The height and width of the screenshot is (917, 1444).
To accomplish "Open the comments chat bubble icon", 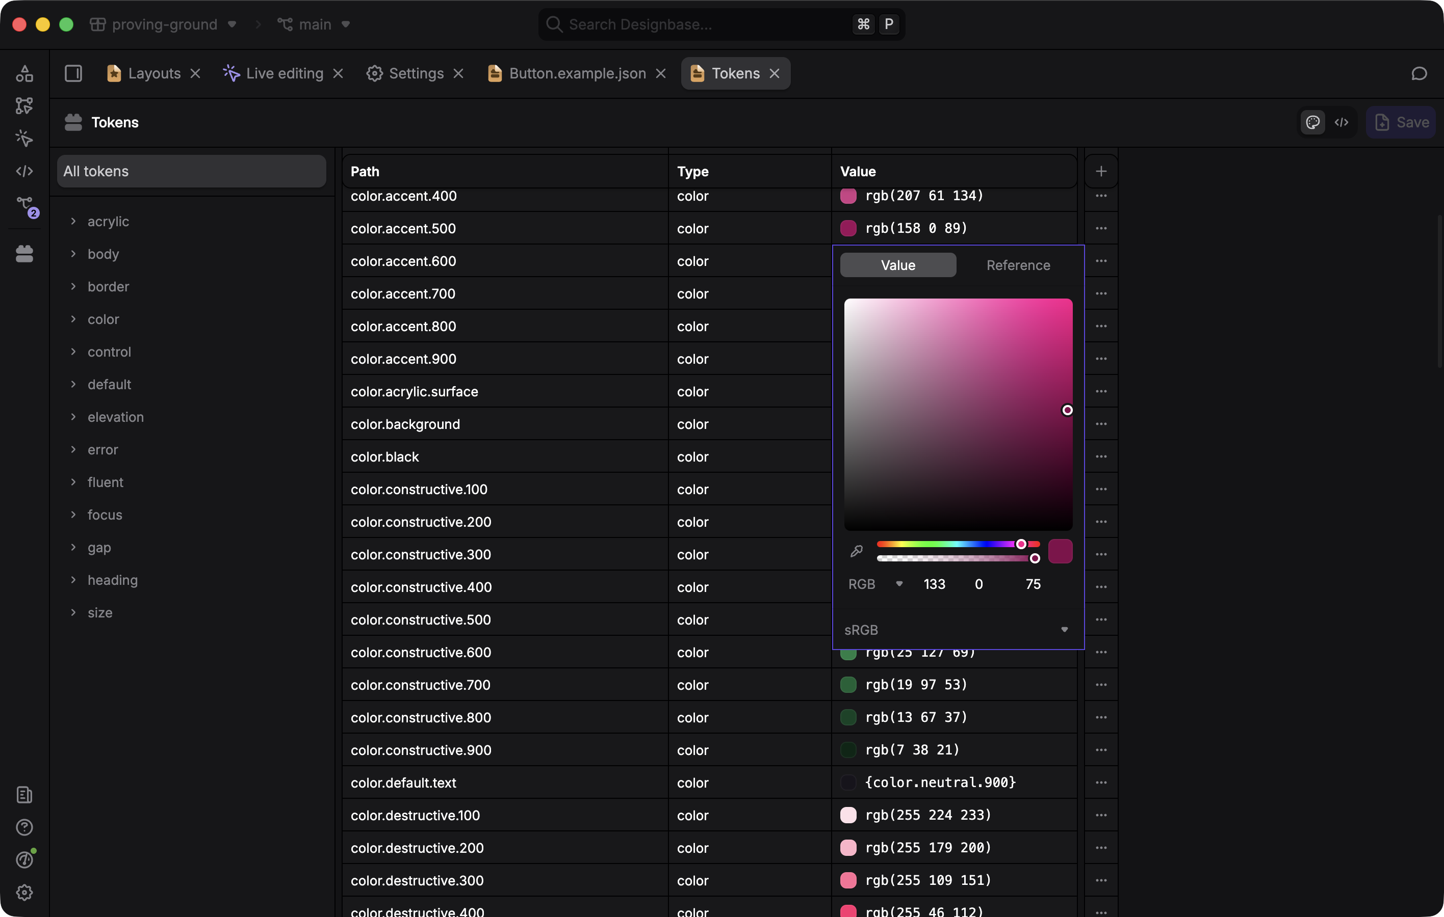I will pos(1419,73).
